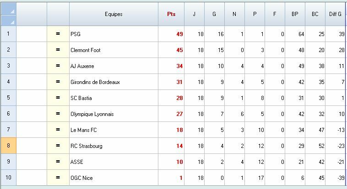Click the equals icon beside OGC Nice

(x=58, y=178)
